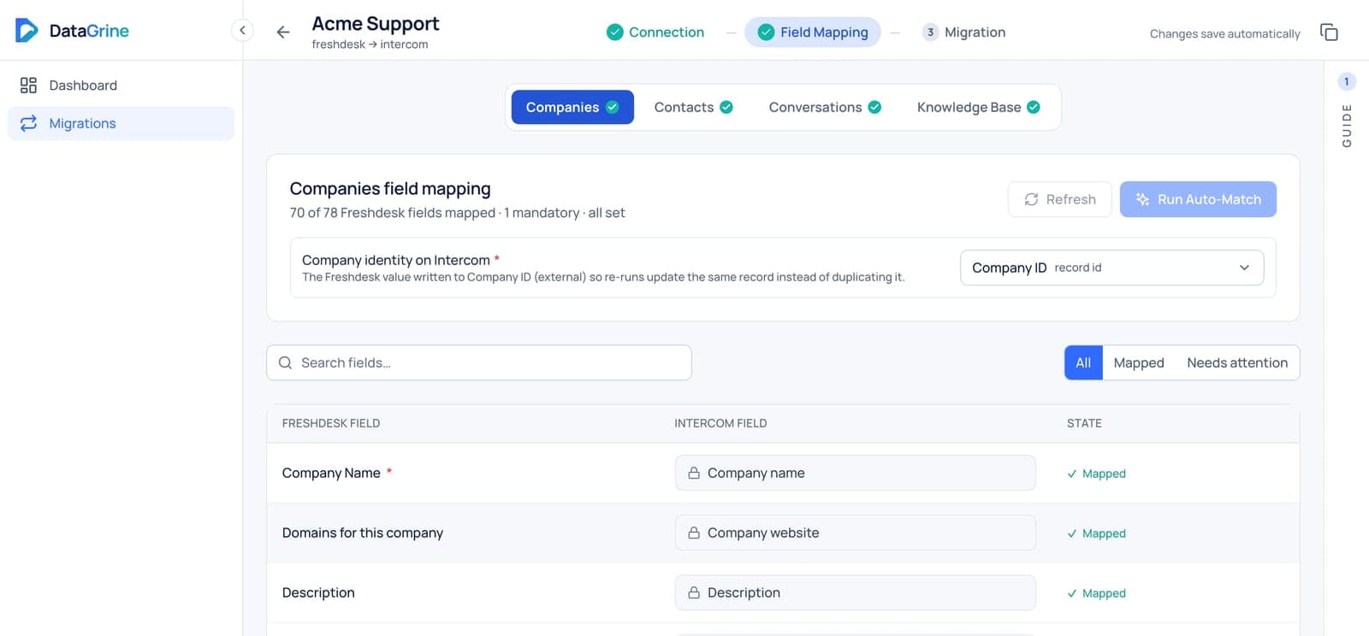Click the DataGrine logo
Viewport: 1369px width, 636px height.
(72, 31)
